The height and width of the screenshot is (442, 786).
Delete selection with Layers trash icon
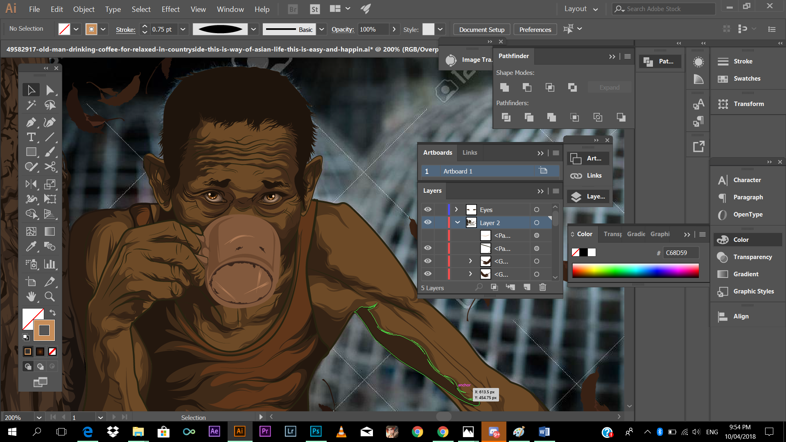(x=542, y=287)
